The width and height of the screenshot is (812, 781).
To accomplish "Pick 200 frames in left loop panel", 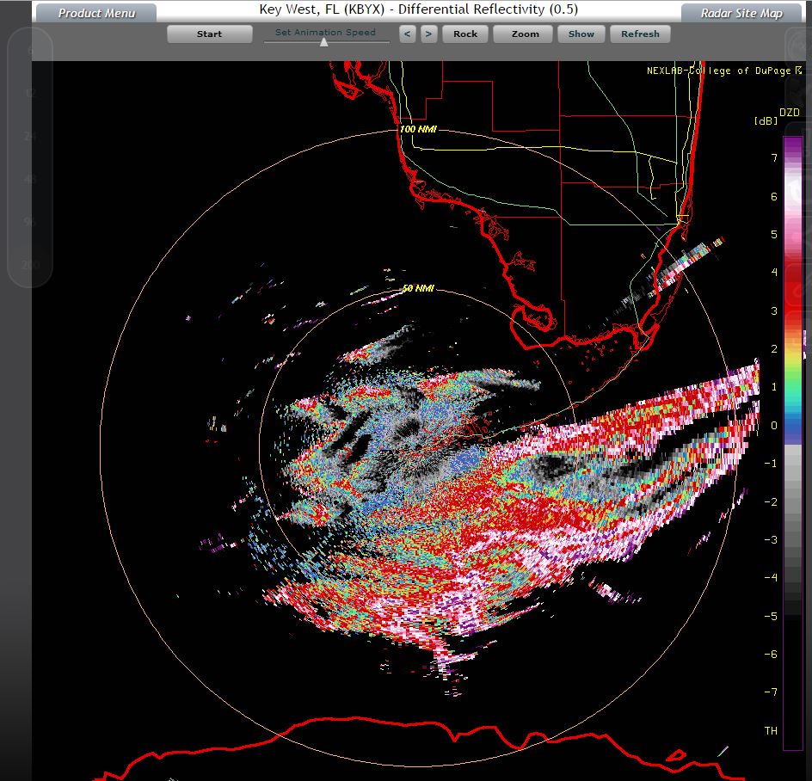I will click(30, 265).
